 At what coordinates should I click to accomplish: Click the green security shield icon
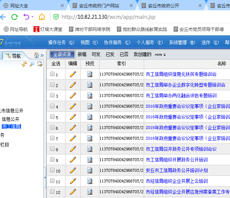click(56, 17)
